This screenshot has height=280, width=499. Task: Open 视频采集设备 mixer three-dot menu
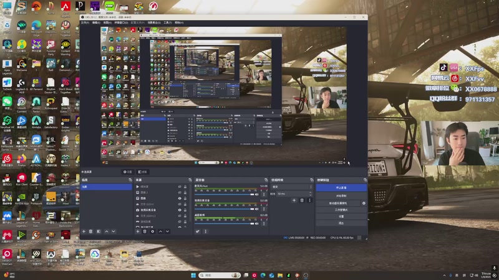pyautogui.click(x=264, y=209)
